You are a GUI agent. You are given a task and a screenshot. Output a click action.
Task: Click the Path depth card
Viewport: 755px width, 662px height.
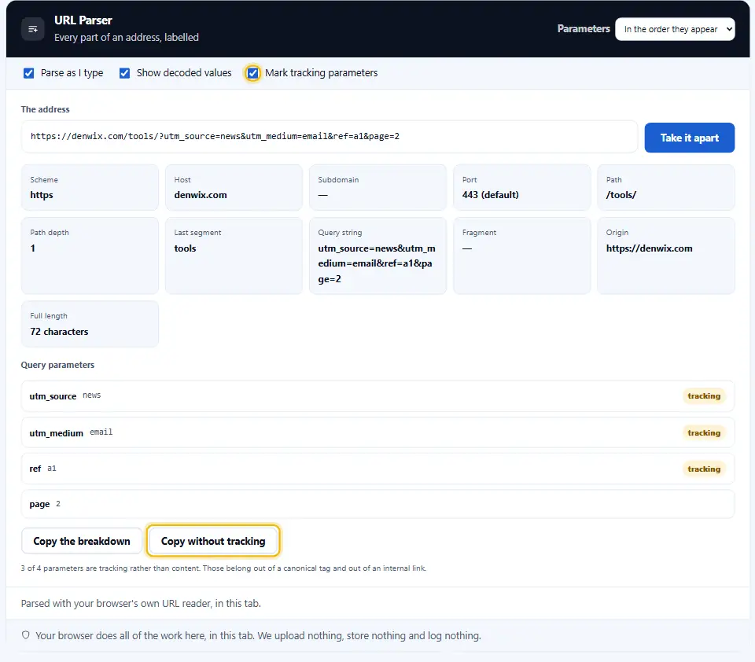[x=90, y=256]
